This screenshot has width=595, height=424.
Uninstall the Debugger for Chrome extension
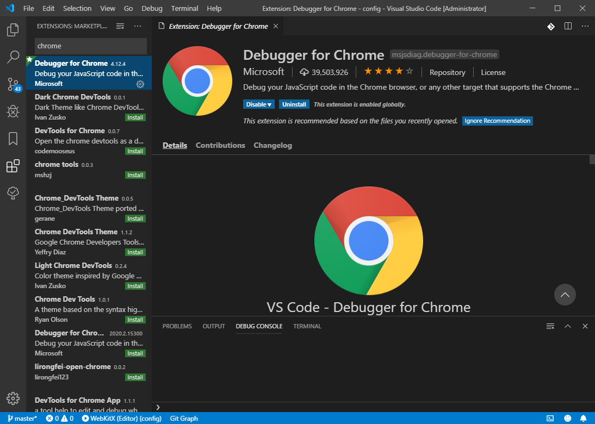(294, 104)
